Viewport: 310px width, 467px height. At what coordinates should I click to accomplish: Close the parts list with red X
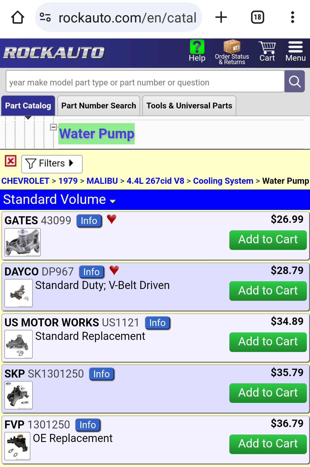pyautogui.click(x=11, y=161)
